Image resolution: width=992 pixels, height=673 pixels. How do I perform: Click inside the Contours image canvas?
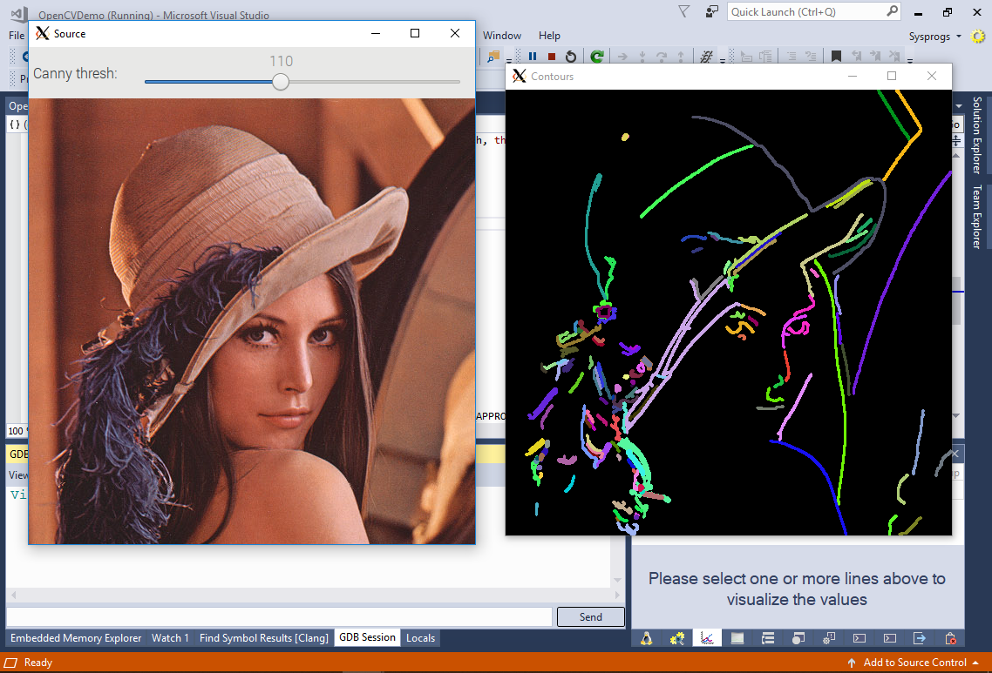[729, 313]
